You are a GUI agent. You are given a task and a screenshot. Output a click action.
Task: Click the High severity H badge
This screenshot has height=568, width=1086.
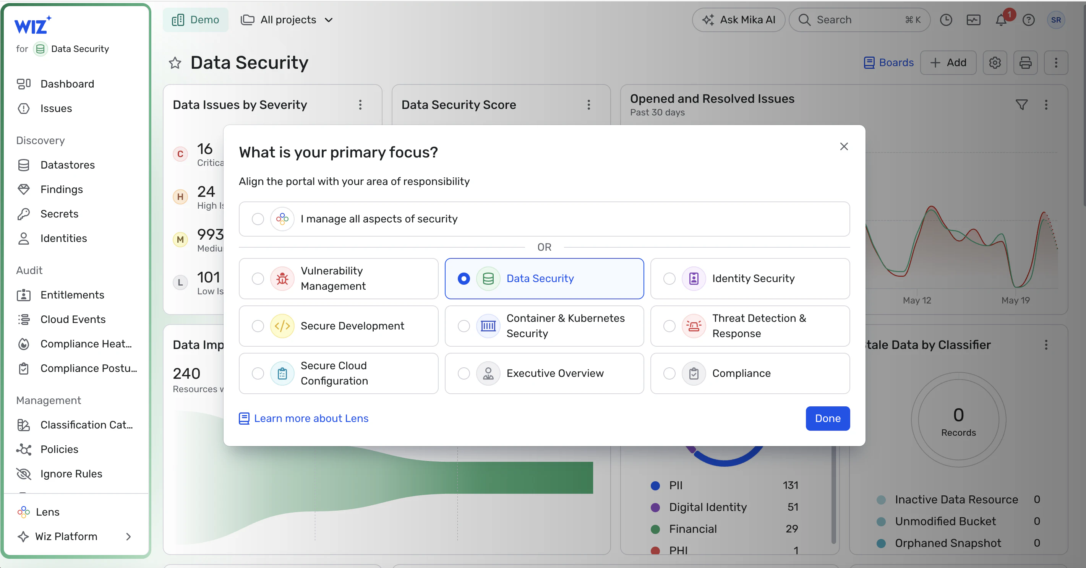(x=180, y=196)
